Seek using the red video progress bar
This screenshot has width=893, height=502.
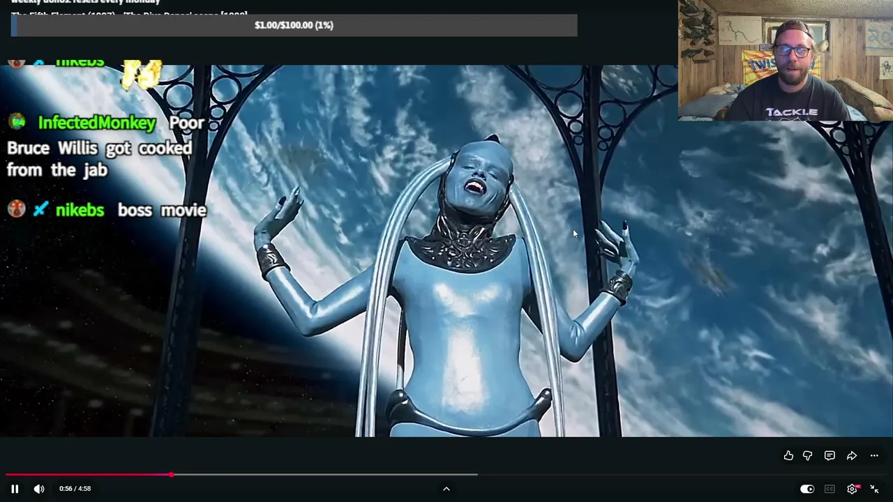tap(446, 475)
